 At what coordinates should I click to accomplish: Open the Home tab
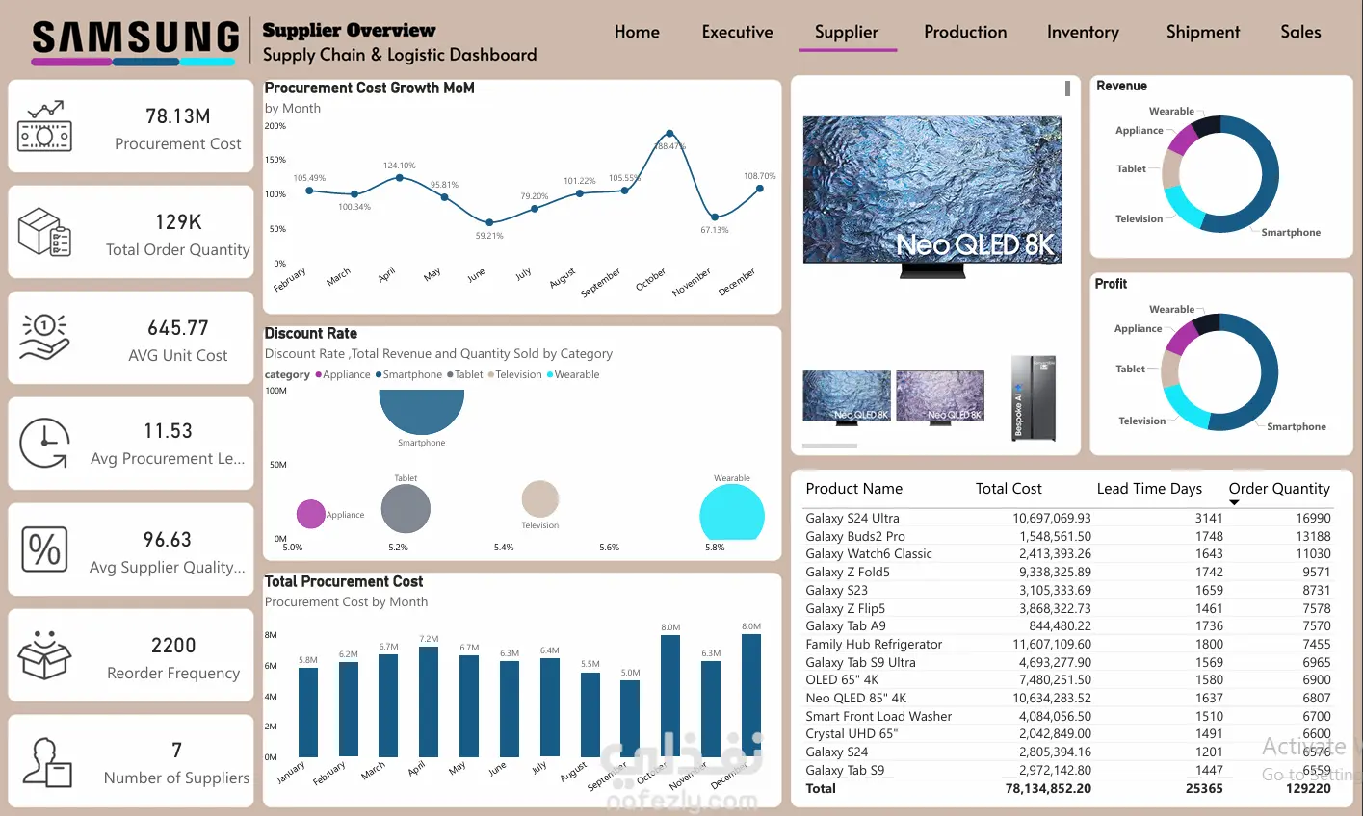click(637, 32)
